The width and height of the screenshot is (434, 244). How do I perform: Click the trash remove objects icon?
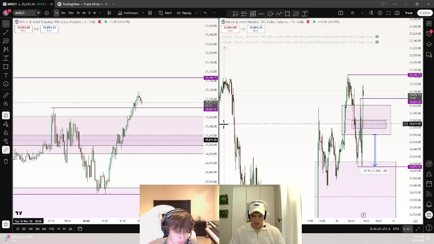(6, 161)
